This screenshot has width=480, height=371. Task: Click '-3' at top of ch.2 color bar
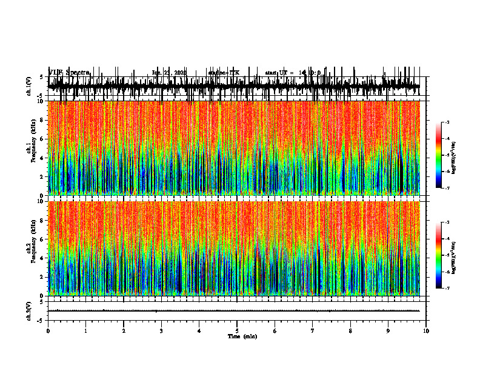447,222
